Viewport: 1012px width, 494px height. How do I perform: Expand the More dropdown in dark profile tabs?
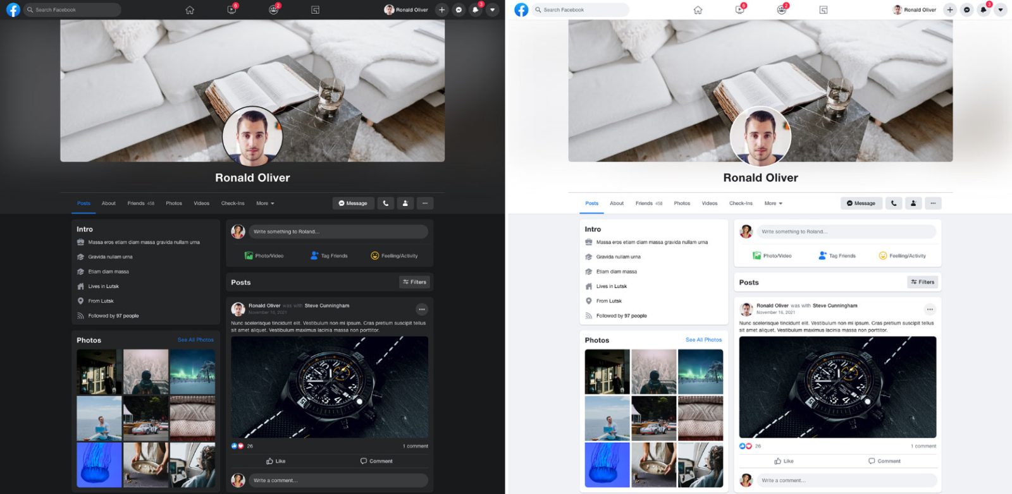(x=265, y=203)
